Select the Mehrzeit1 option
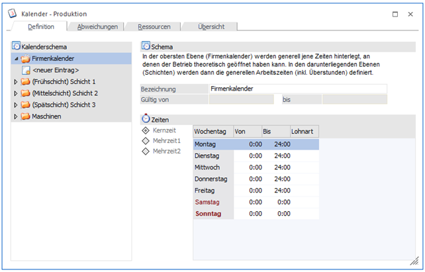 pyautogui.click(x=146, y=141)
